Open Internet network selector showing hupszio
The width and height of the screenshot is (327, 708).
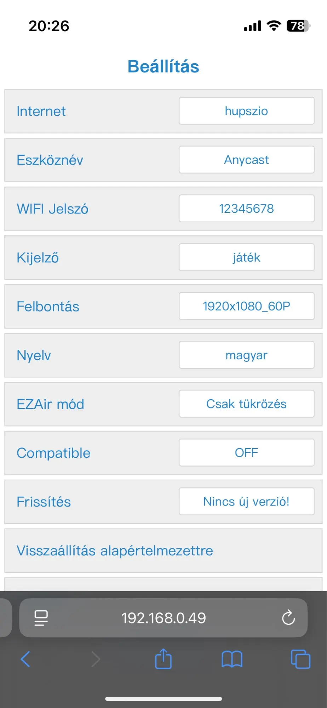(247, 111)
